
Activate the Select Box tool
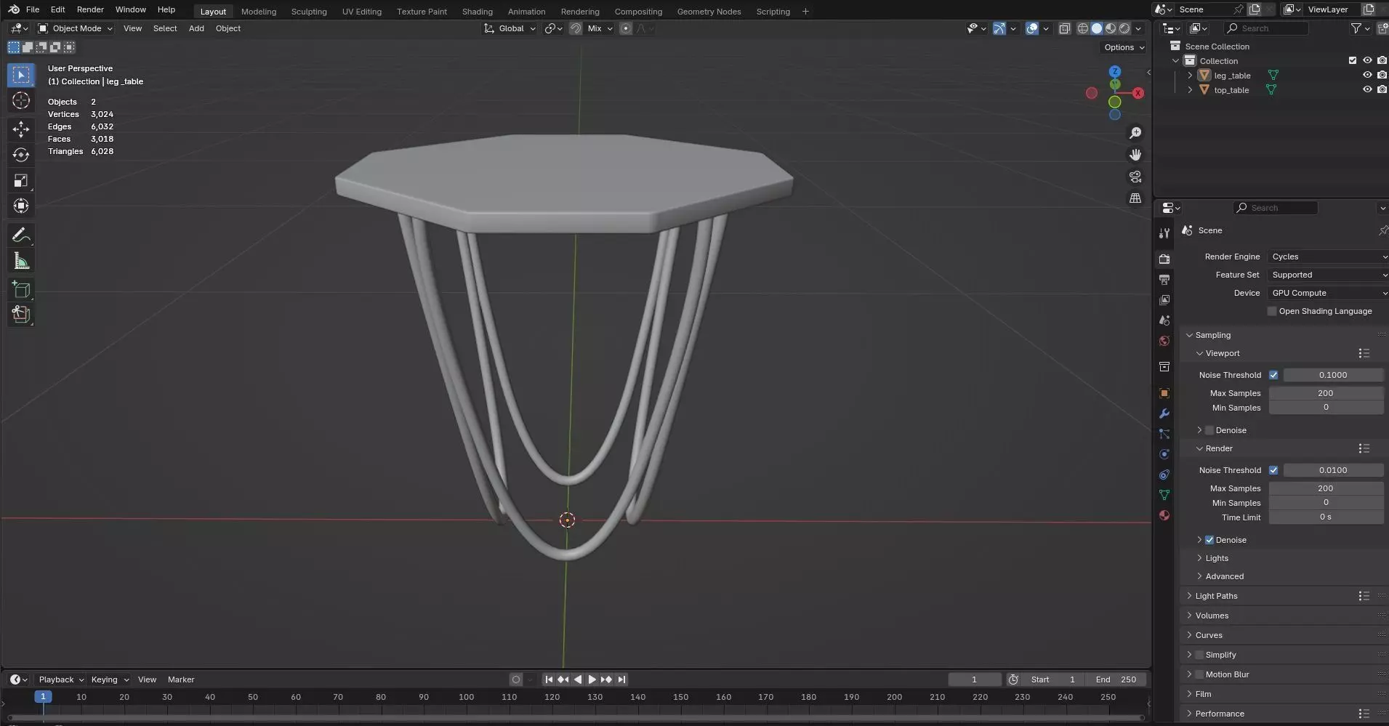click(21, 75)
